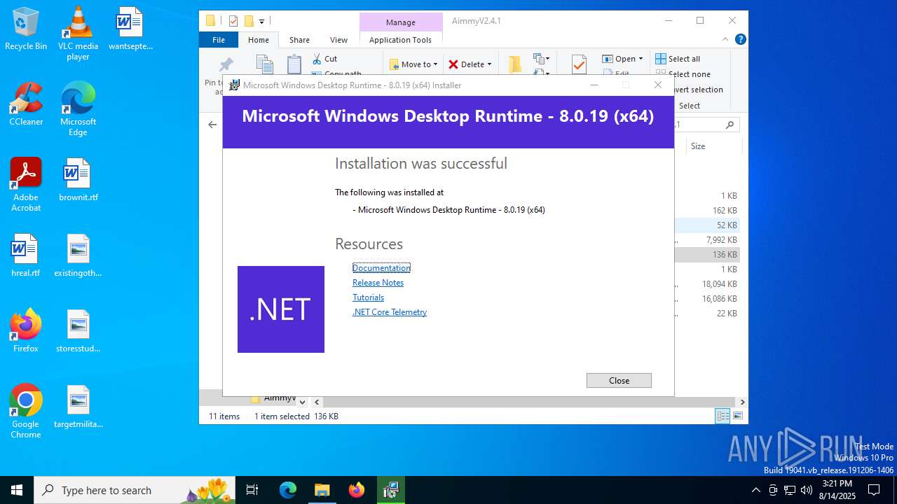Switch to the Share ribbon tab
This screenshot has width=897, height=504.
tap(299, 40)
